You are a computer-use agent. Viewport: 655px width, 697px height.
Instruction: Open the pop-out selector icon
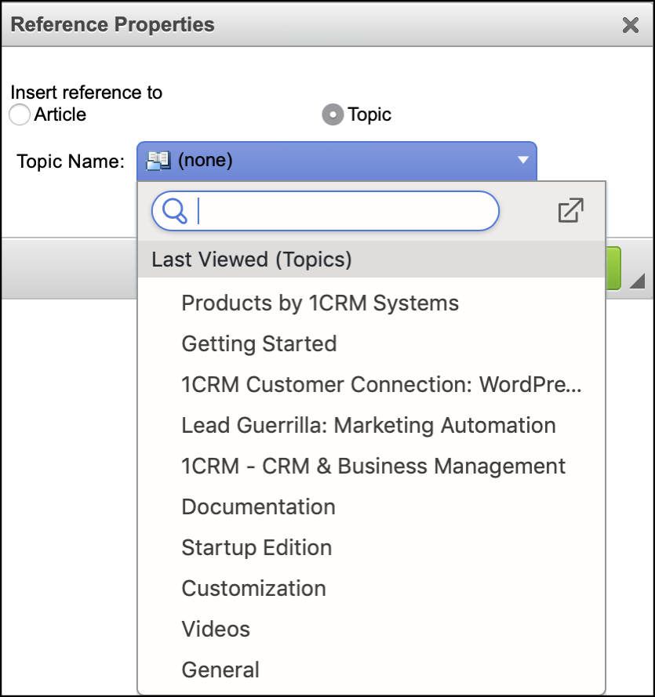click(x=570, y=210)
